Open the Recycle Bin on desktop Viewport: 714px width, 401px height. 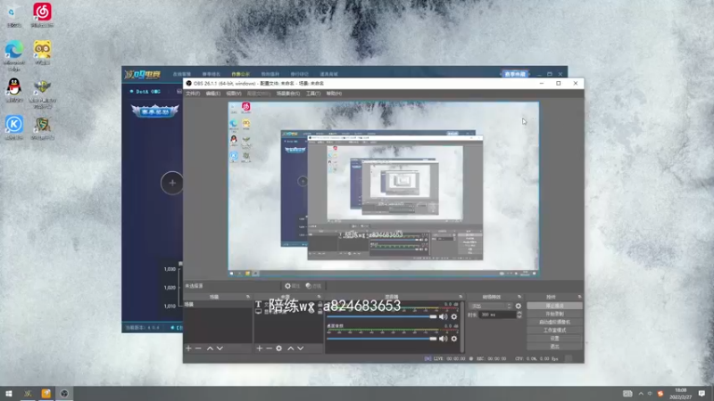13,14
